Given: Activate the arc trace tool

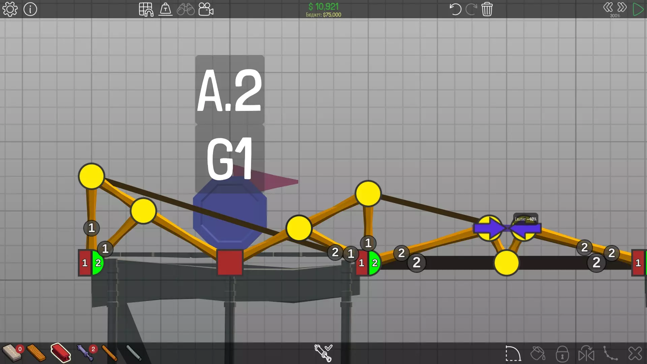Looking at the screenshot, I should pyautogui.click(x=513, y=354).
